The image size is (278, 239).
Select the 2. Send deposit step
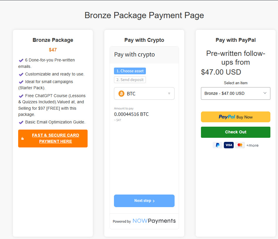click(x=130, y=80)
